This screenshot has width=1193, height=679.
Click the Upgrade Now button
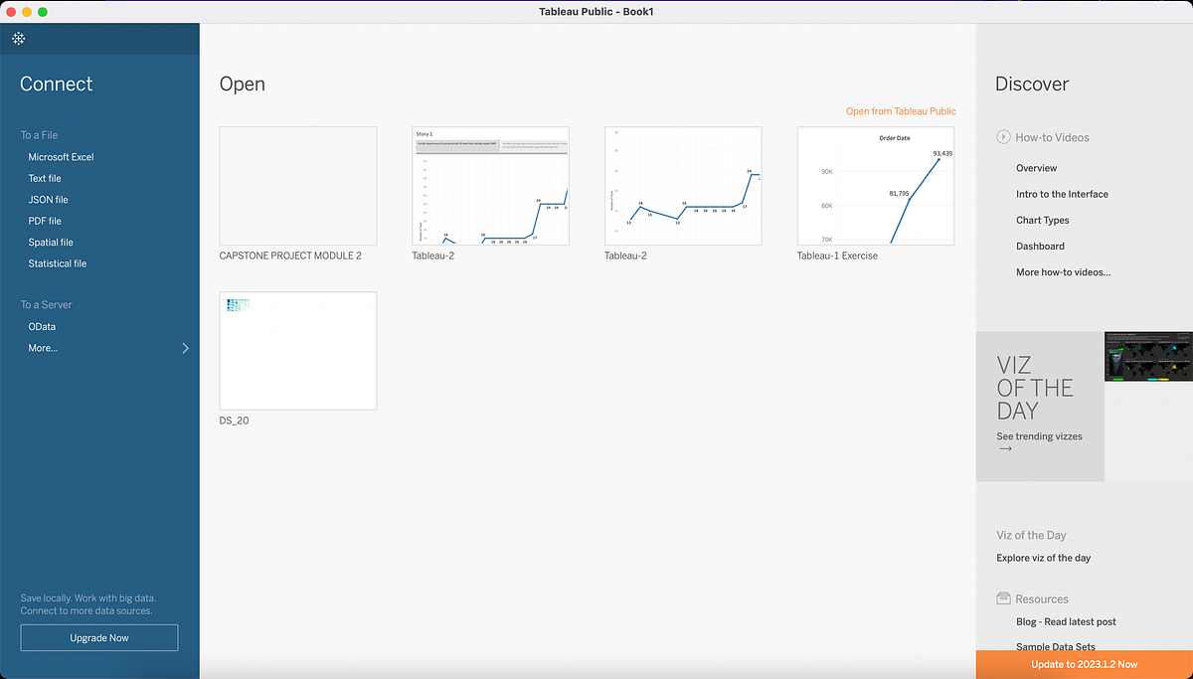coord(98,637)
